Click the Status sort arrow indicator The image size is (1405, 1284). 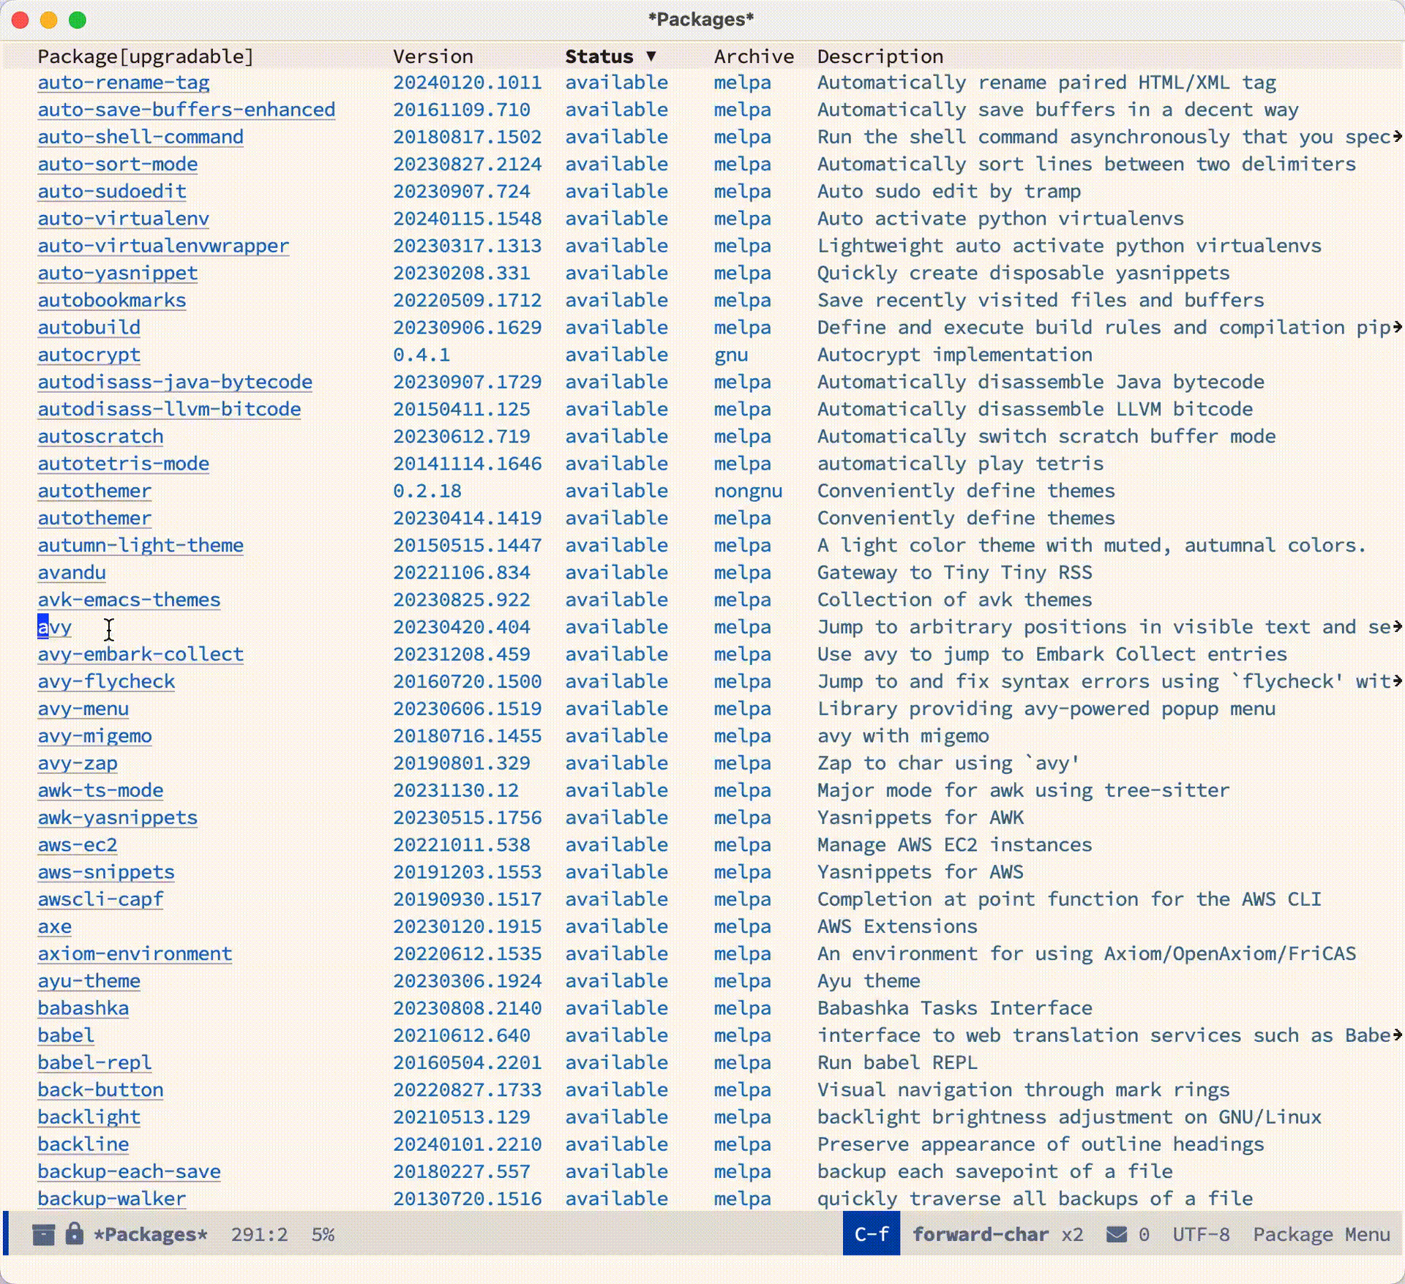click(651, 56)
